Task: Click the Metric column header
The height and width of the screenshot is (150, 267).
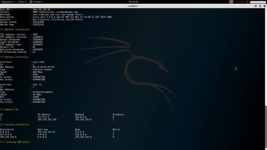Action: click(116, 130)
